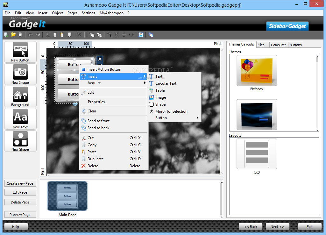Open the Object menu

pos(57,13)
